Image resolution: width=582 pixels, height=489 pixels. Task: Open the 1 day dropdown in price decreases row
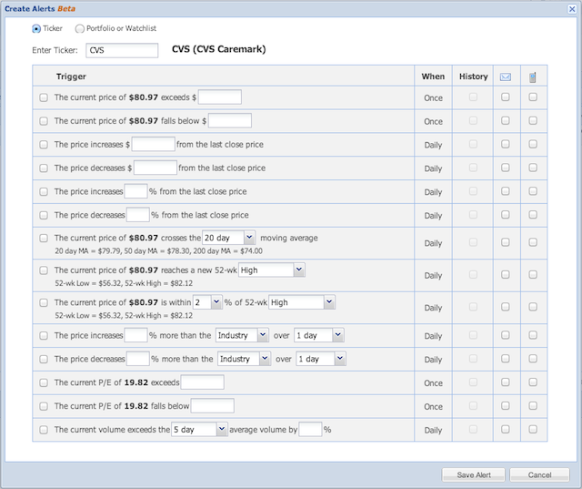click(321, 359)
